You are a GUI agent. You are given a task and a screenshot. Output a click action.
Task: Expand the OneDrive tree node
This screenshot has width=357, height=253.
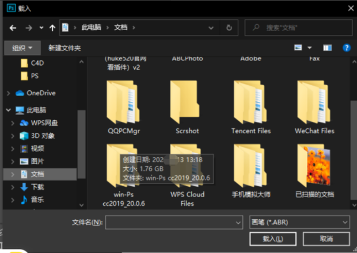pyautogui.click(x=9, y=93)
